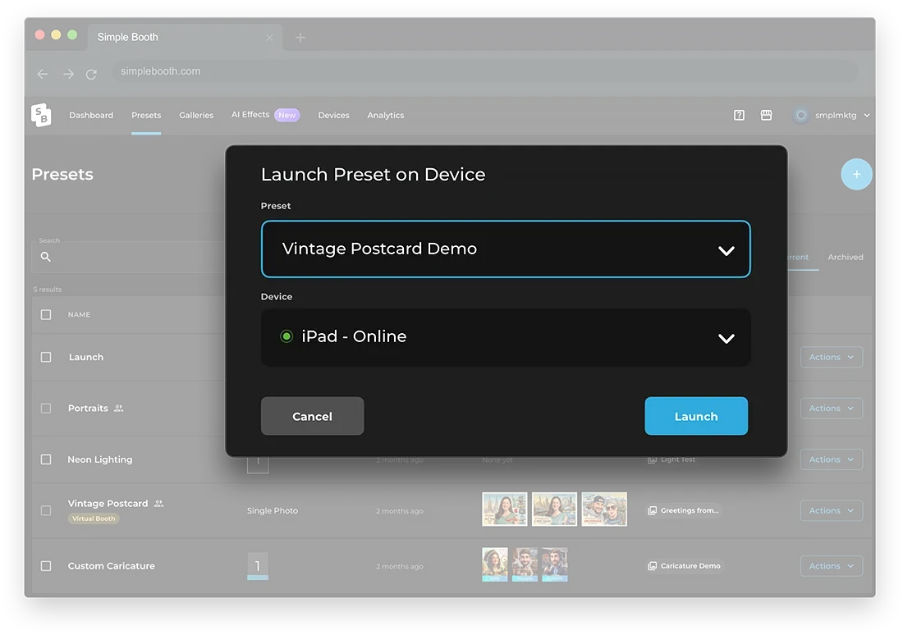
Task: Click the browser forward arrow
Action: [x=68, y=74]
